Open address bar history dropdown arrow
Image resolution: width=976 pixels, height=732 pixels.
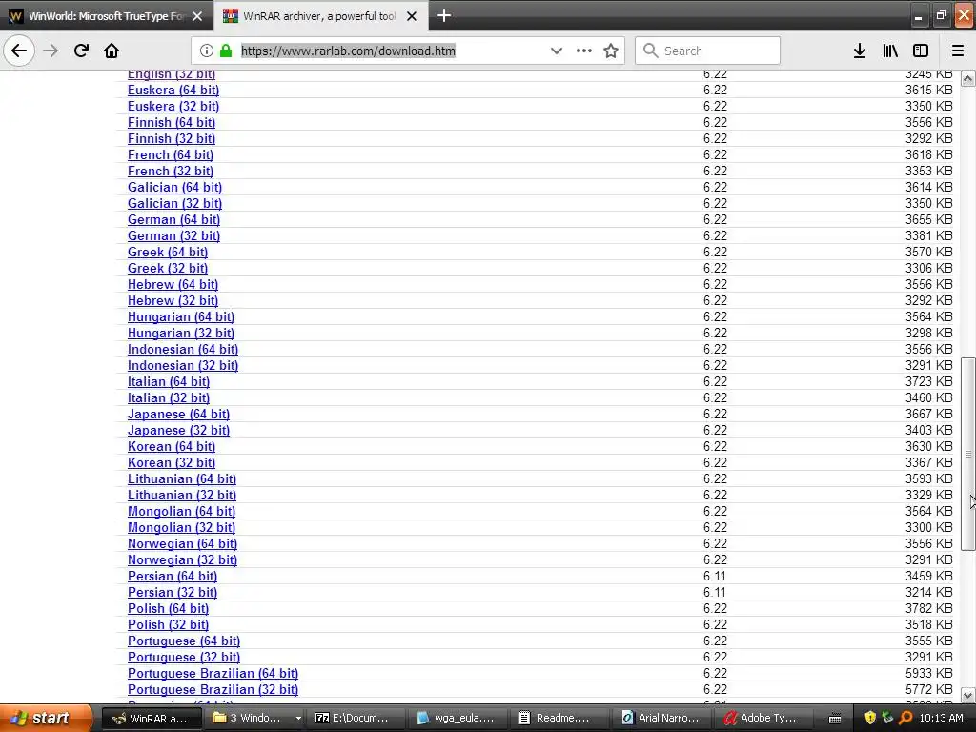pos(557,51)
